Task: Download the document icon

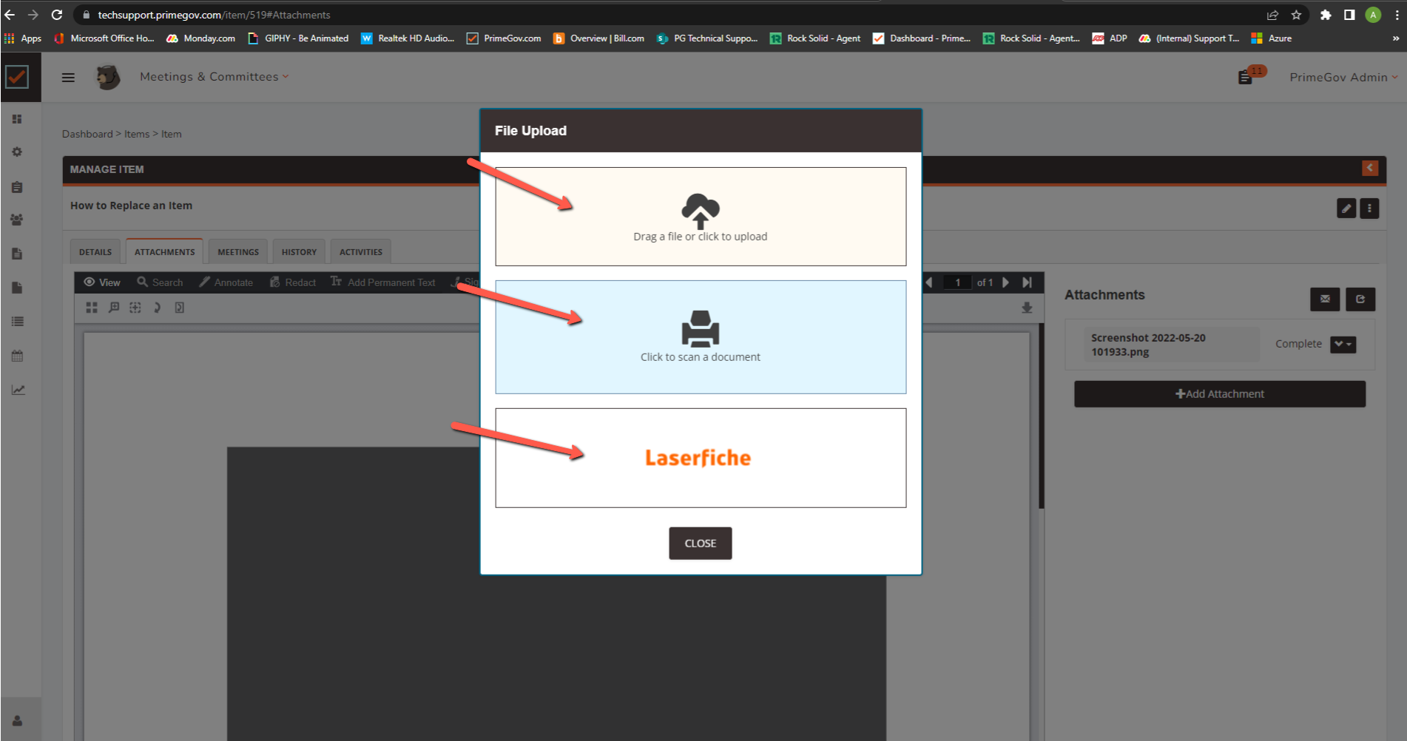Action: click(1027, 308)
